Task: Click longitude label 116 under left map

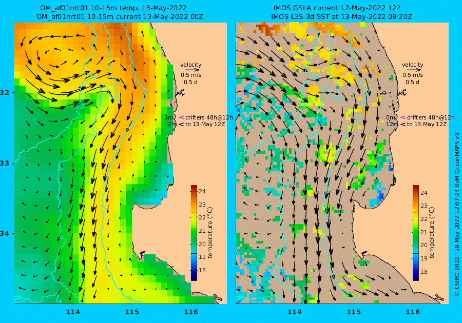Action: tap(191, 312)
